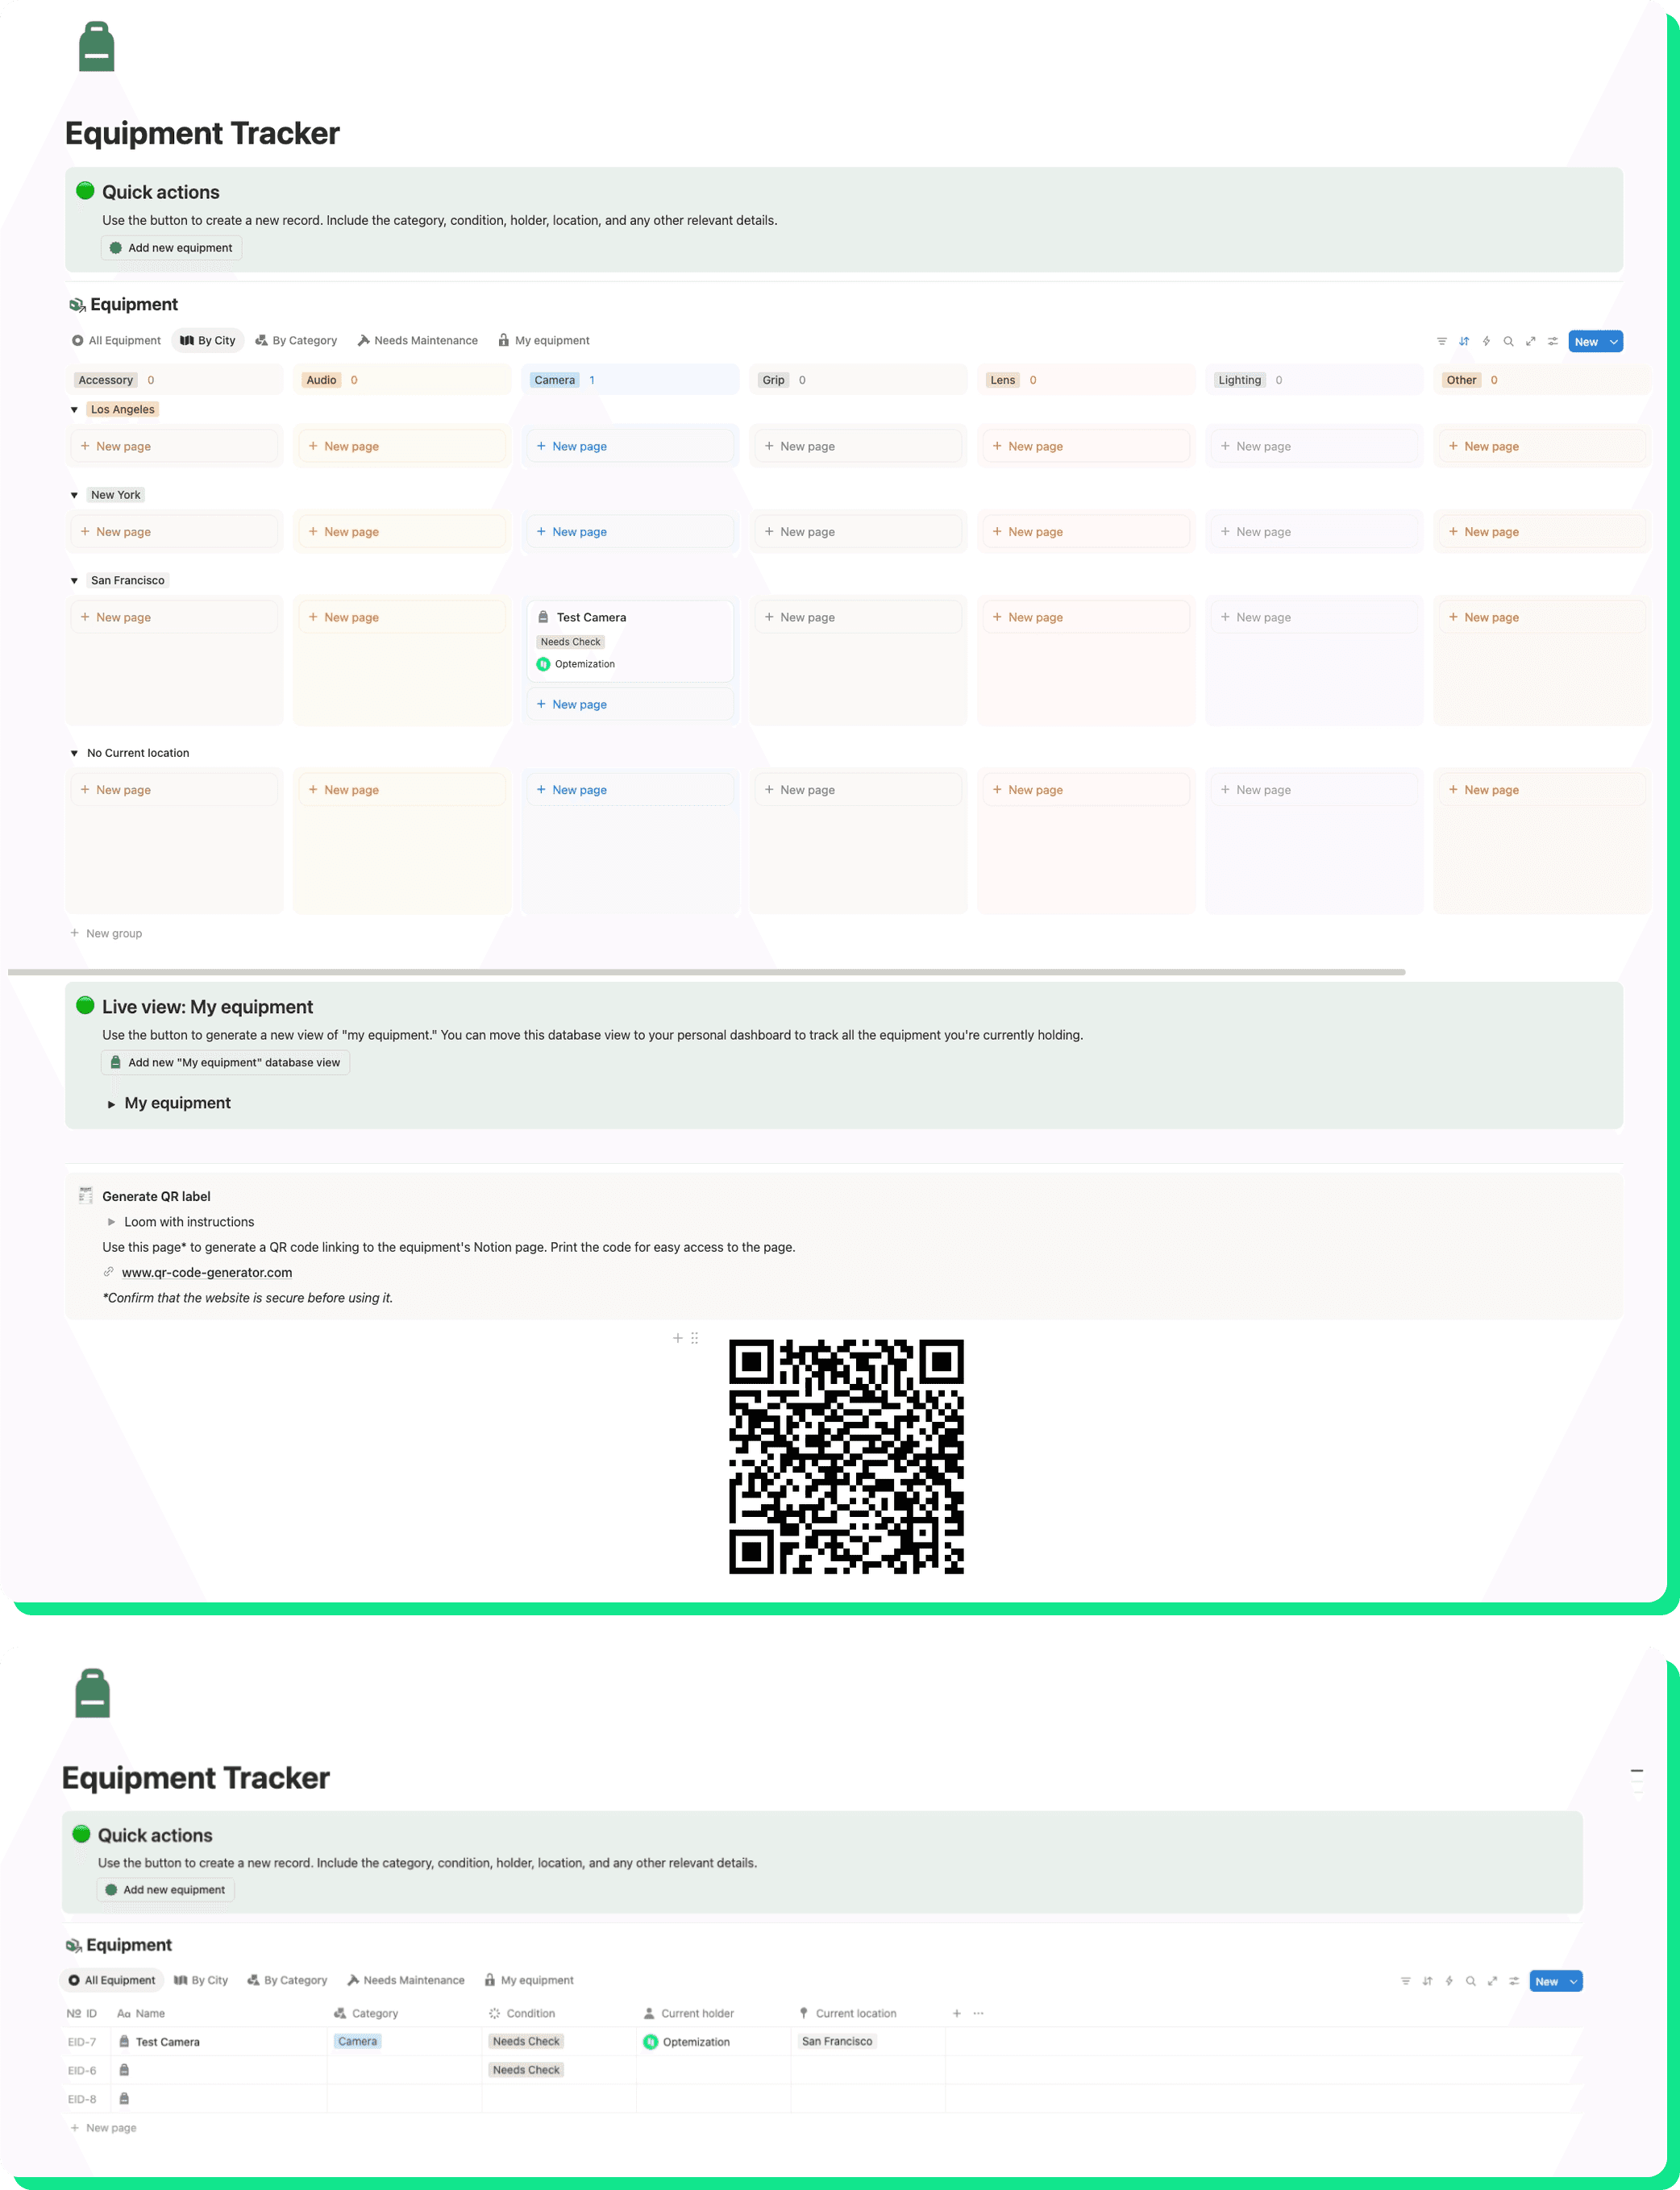This screenshot has height=2190, width=1680.
Task: Open the filter icon above the board view
Action: click(x=1441, y=342)
